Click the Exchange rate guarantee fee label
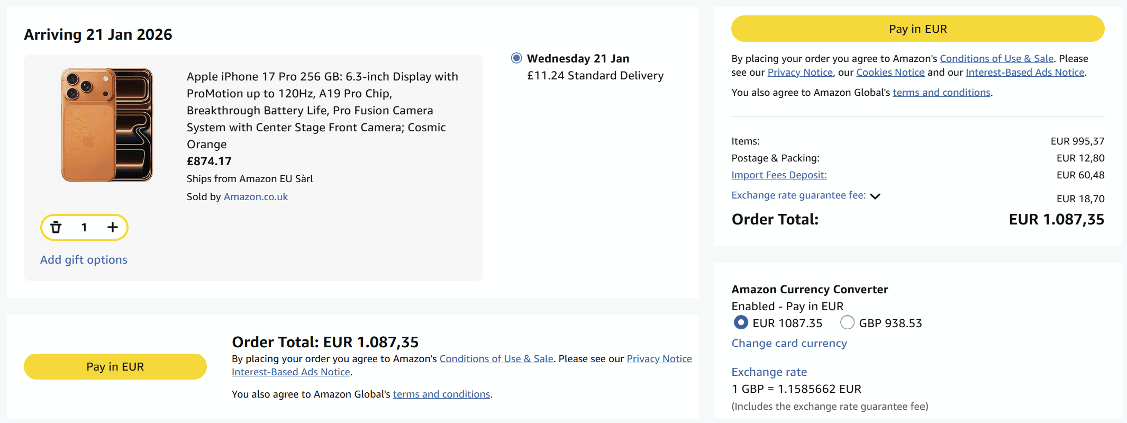The height and width of the screenshot is (423, 1127). point(798,195)
